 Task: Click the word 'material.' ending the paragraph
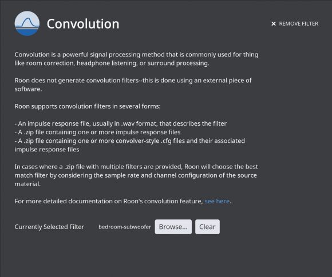pyautogui.click(x=27, y=184)
